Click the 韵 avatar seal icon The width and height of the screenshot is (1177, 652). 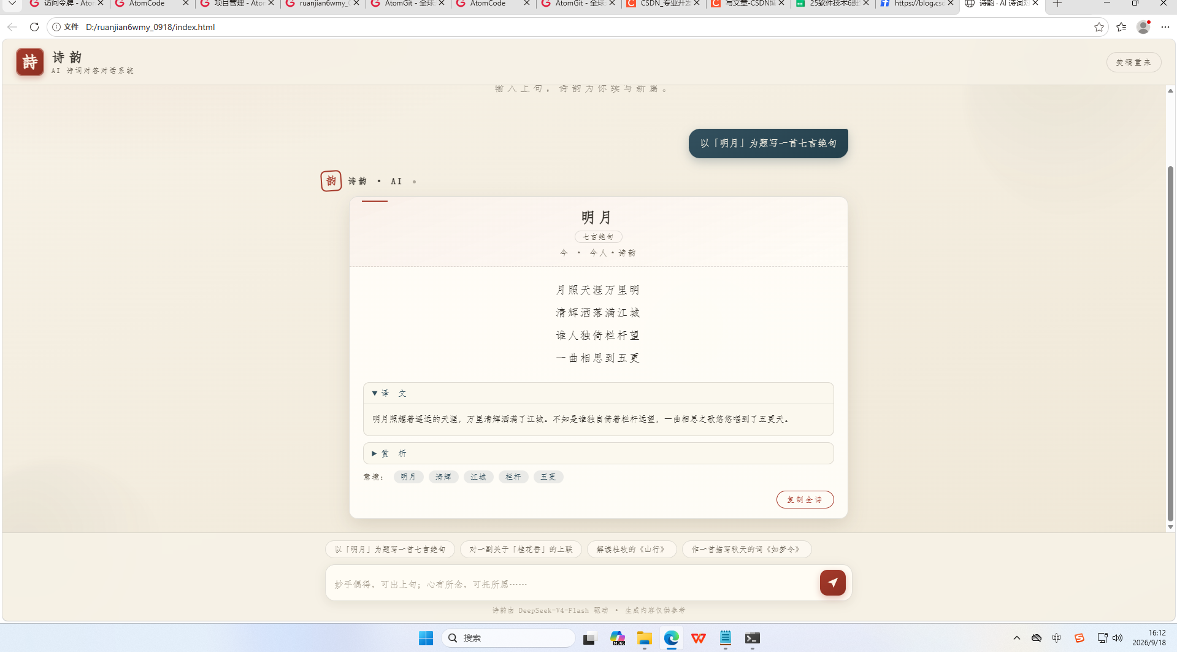point(331,181)
